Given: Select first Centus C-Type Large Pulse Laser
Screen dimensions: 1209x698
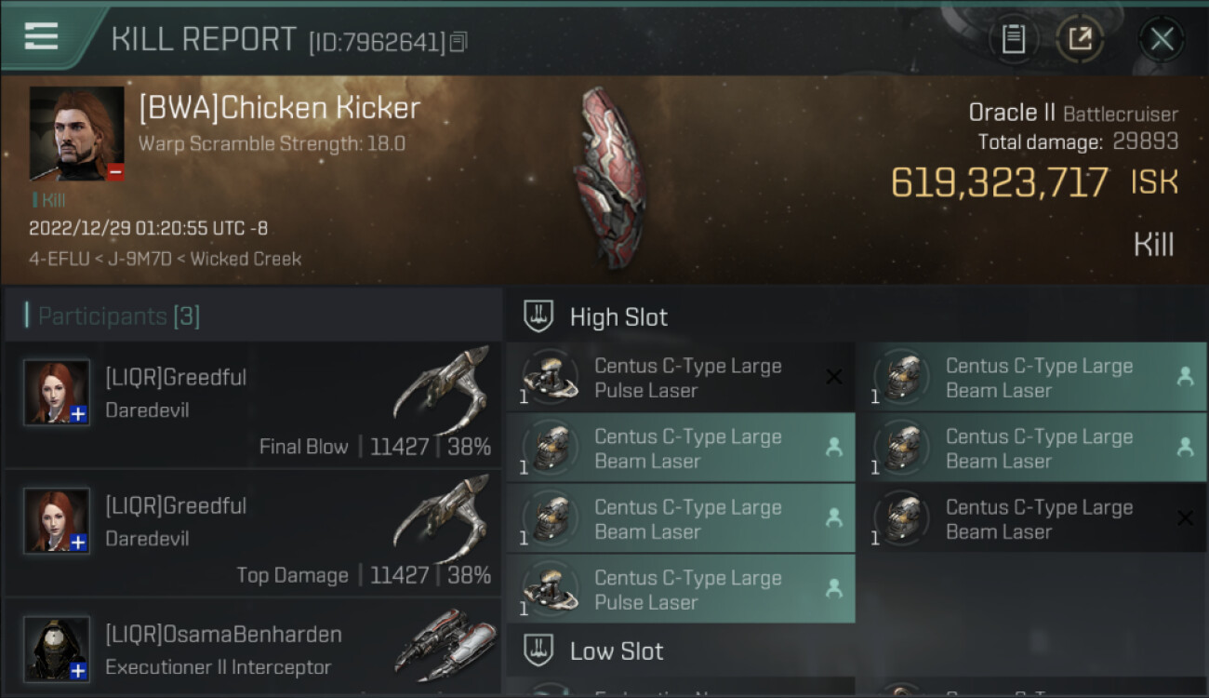Looking at the screenshot, I should click(x=680, y=378).
